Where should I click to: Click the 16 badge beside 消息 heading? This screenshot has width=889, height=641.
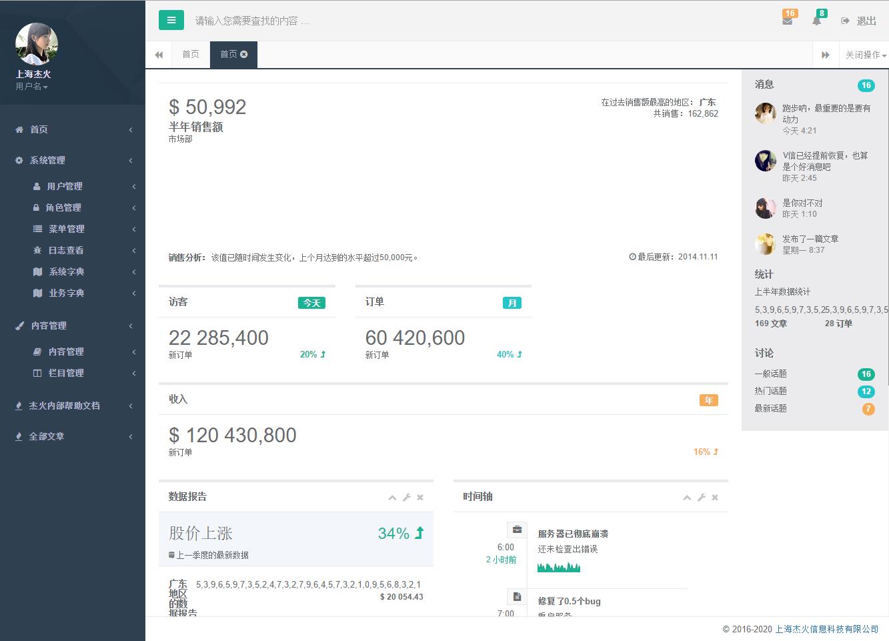pyautogui.click(x=866, y=85)
